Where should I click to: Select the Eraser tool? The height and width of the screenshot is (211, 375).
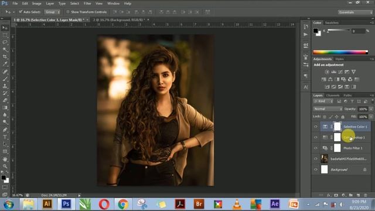tap(5, 100)
